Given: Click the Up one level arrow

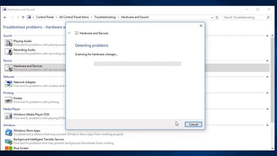Looking at the screenshot, I should coord(23,17).
